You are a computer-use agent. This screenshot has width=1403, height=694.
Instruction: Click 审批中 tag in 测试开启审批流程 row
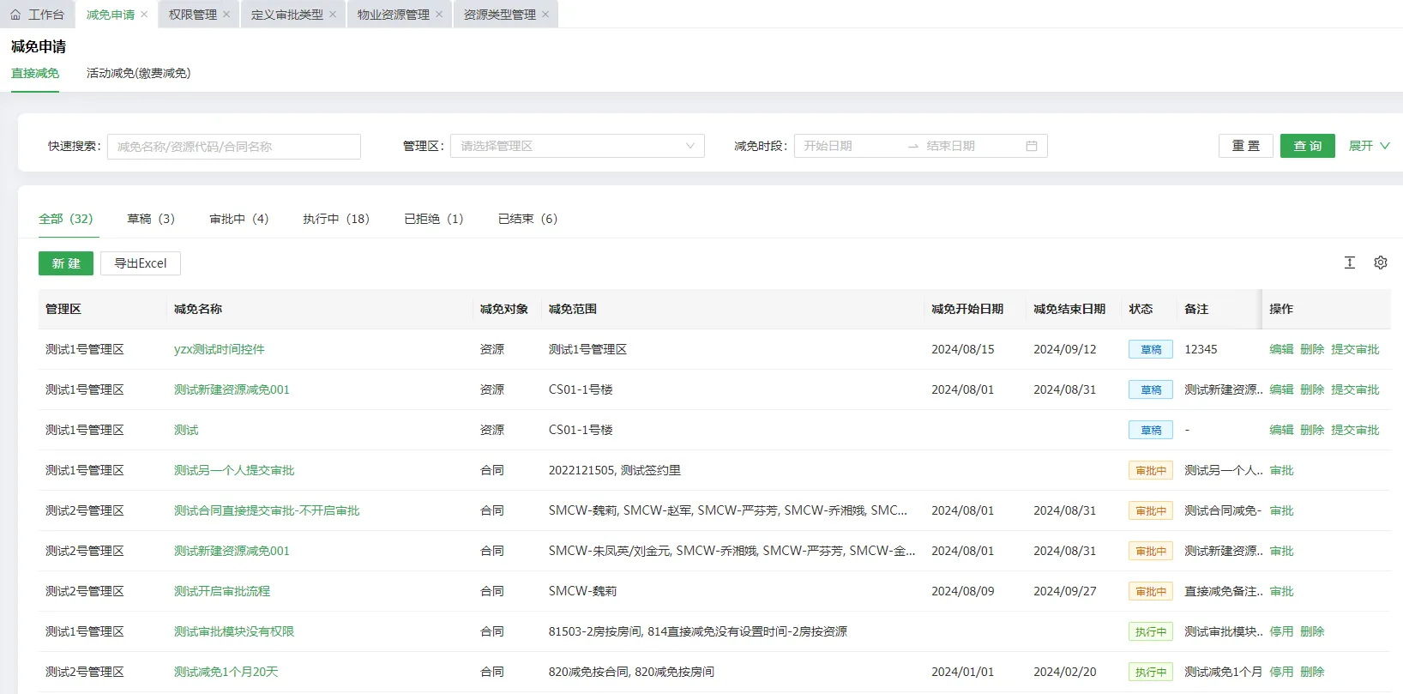pos(1151,591)
